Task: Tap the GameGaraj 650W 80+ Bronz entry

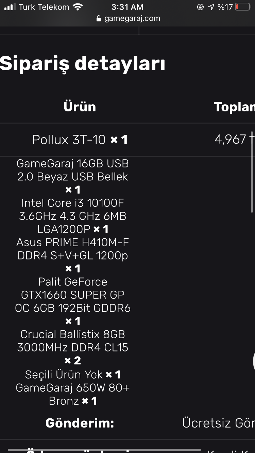Action: click(x=73, y=394)
